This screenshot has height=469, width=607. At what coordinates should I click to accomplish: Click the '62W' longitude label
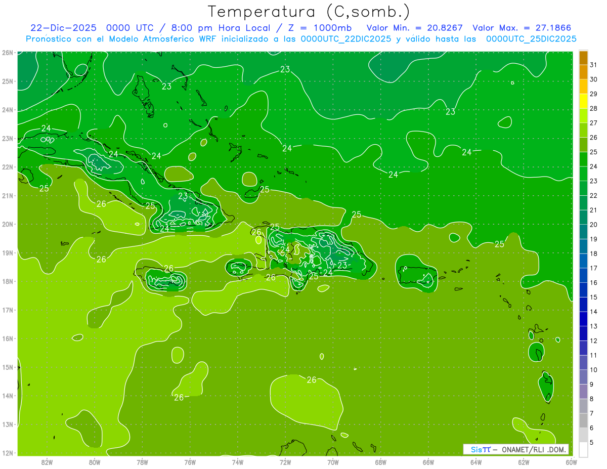pos(524,462)
